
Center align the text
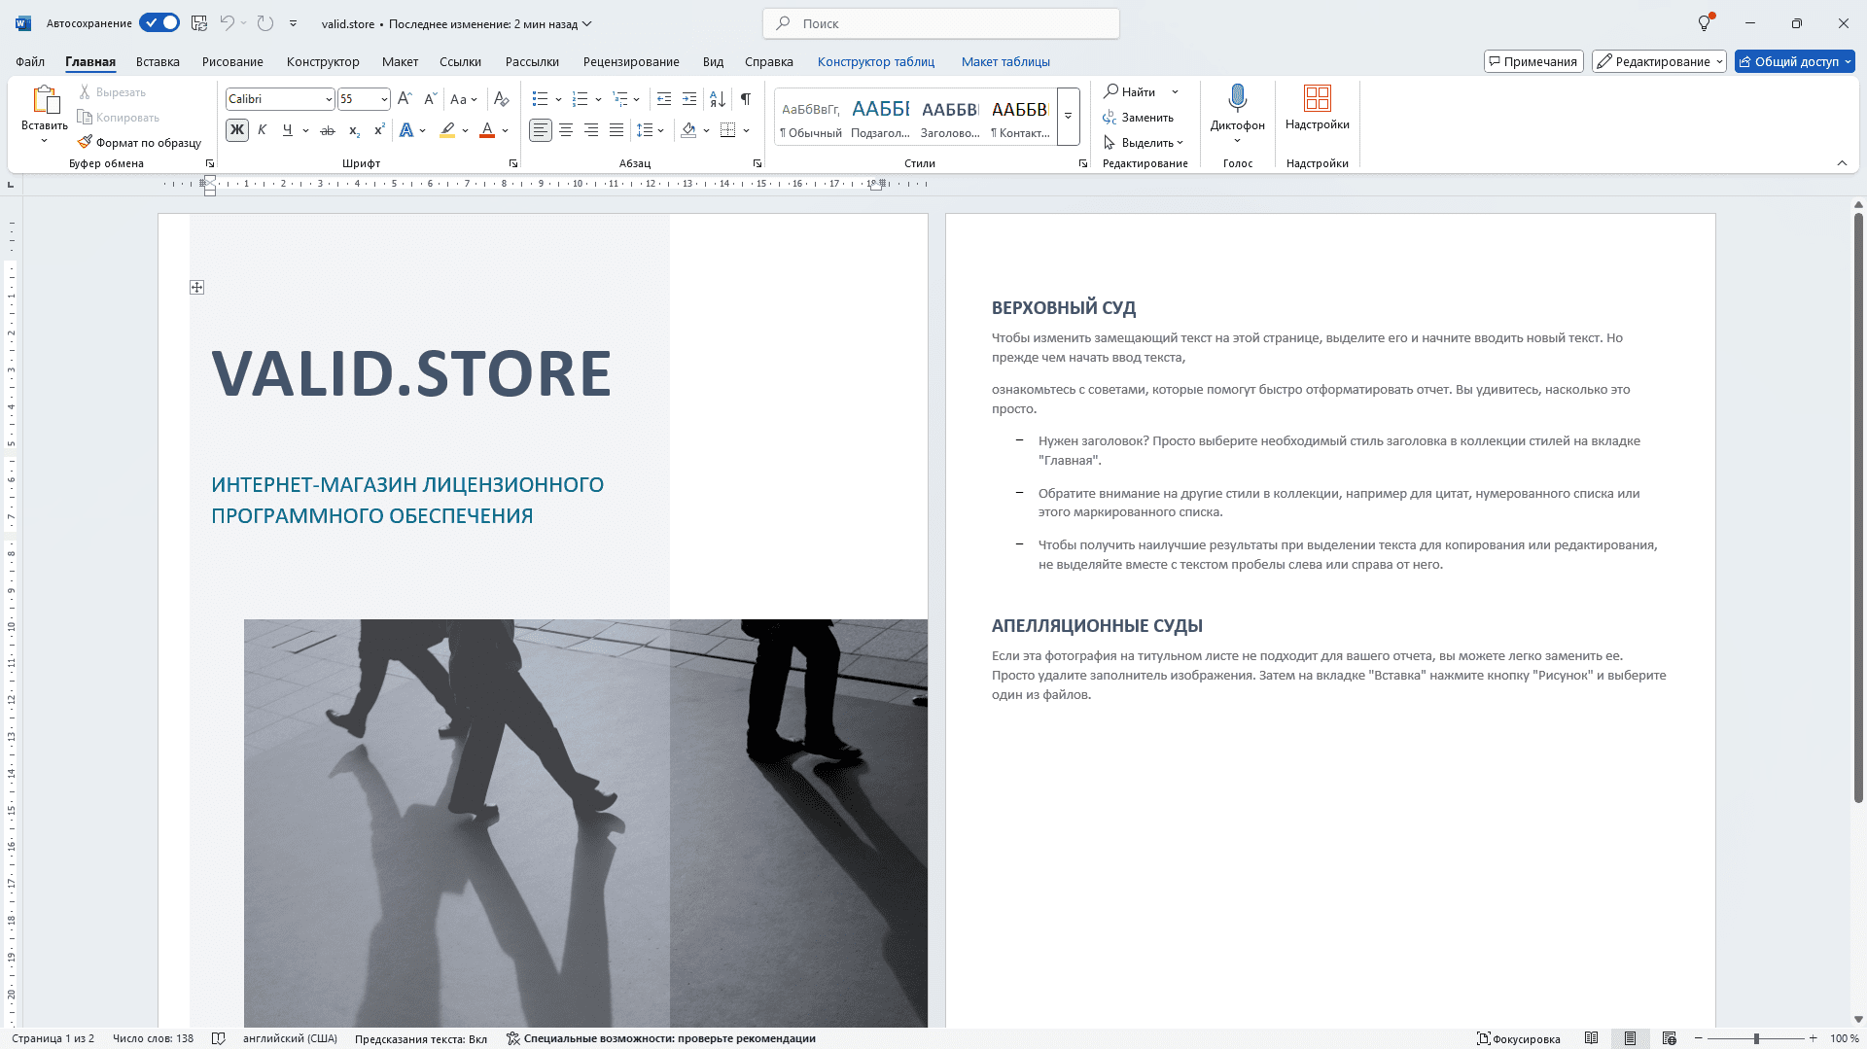coord(566,130)
